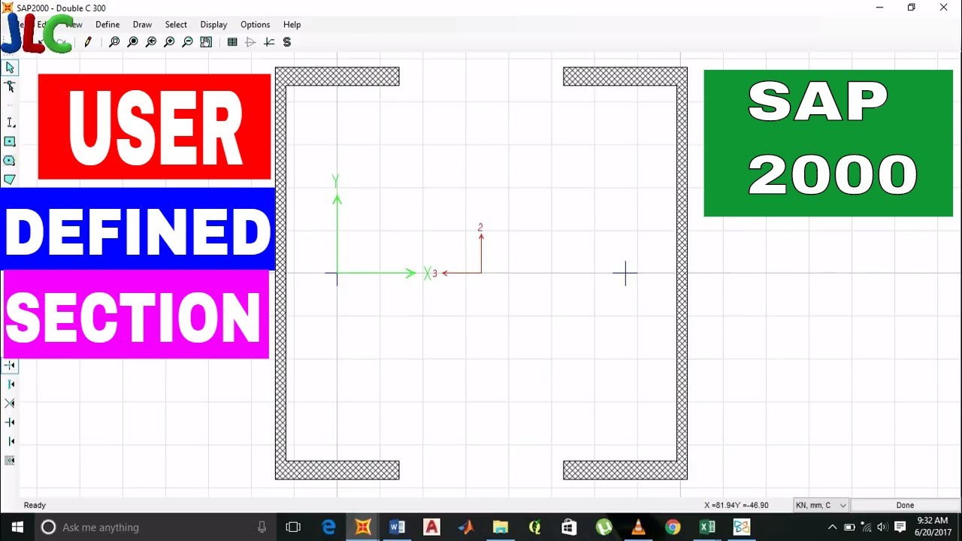
Task: Toggle the second snap option
Action: pos(10,384)
